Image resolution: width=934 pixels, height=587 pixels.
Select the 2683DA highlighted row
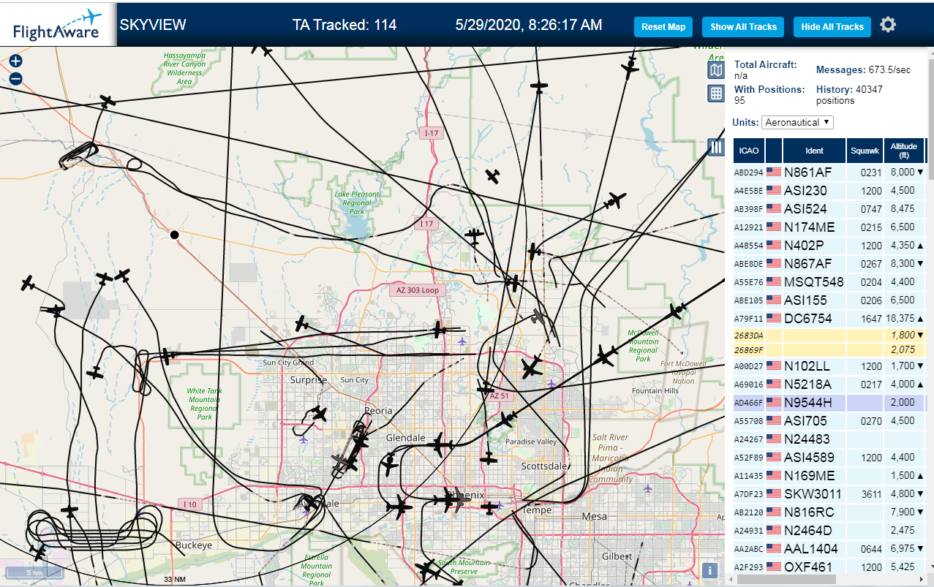point(829,335)
